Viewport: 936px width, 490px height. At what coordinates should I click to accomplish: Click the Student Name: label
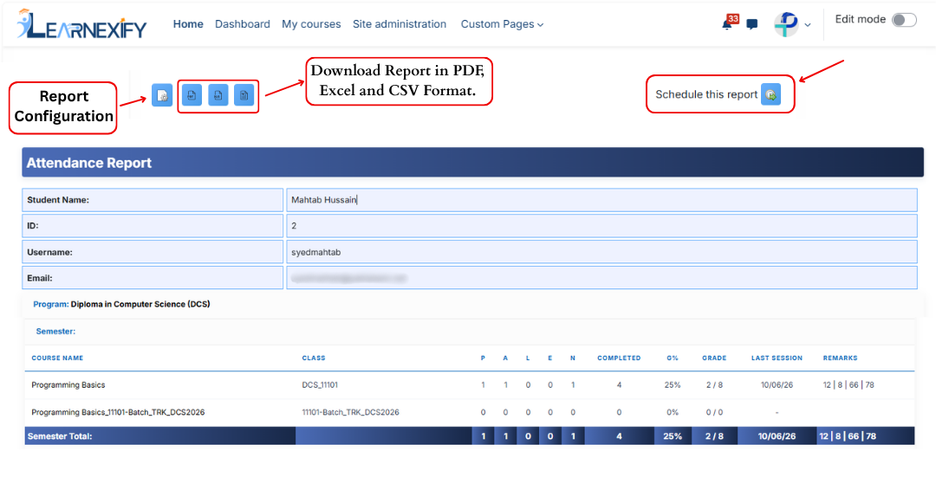pos(58,200)
